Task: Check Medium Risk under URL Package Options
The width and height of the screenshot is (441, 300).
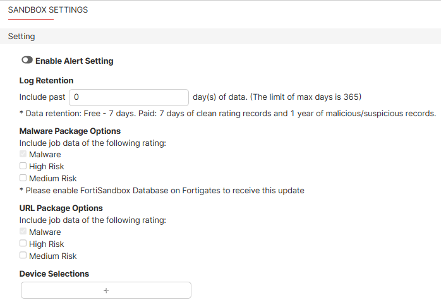Action: click(23, 256)
